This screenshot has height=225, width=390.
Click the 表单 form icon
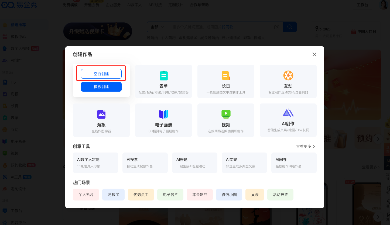(x=163, y=76)
